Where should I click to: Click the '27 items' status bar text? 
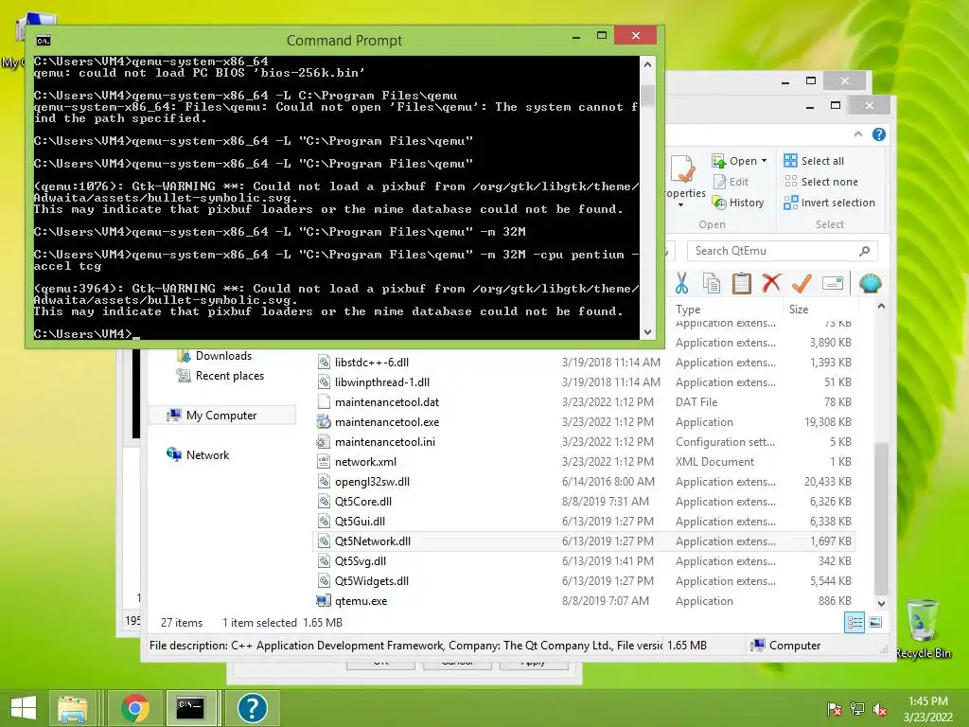pyautogui.click(x=181, y=623)
